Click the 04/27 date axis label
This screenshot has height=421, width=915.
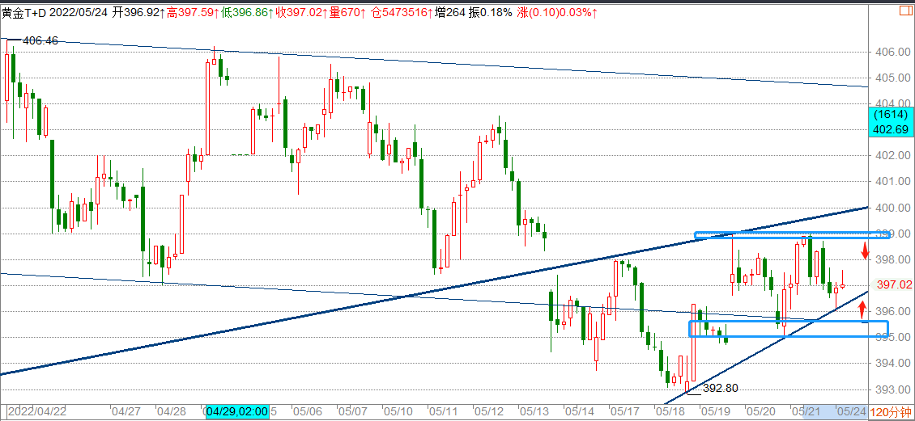tap(126, 411)
